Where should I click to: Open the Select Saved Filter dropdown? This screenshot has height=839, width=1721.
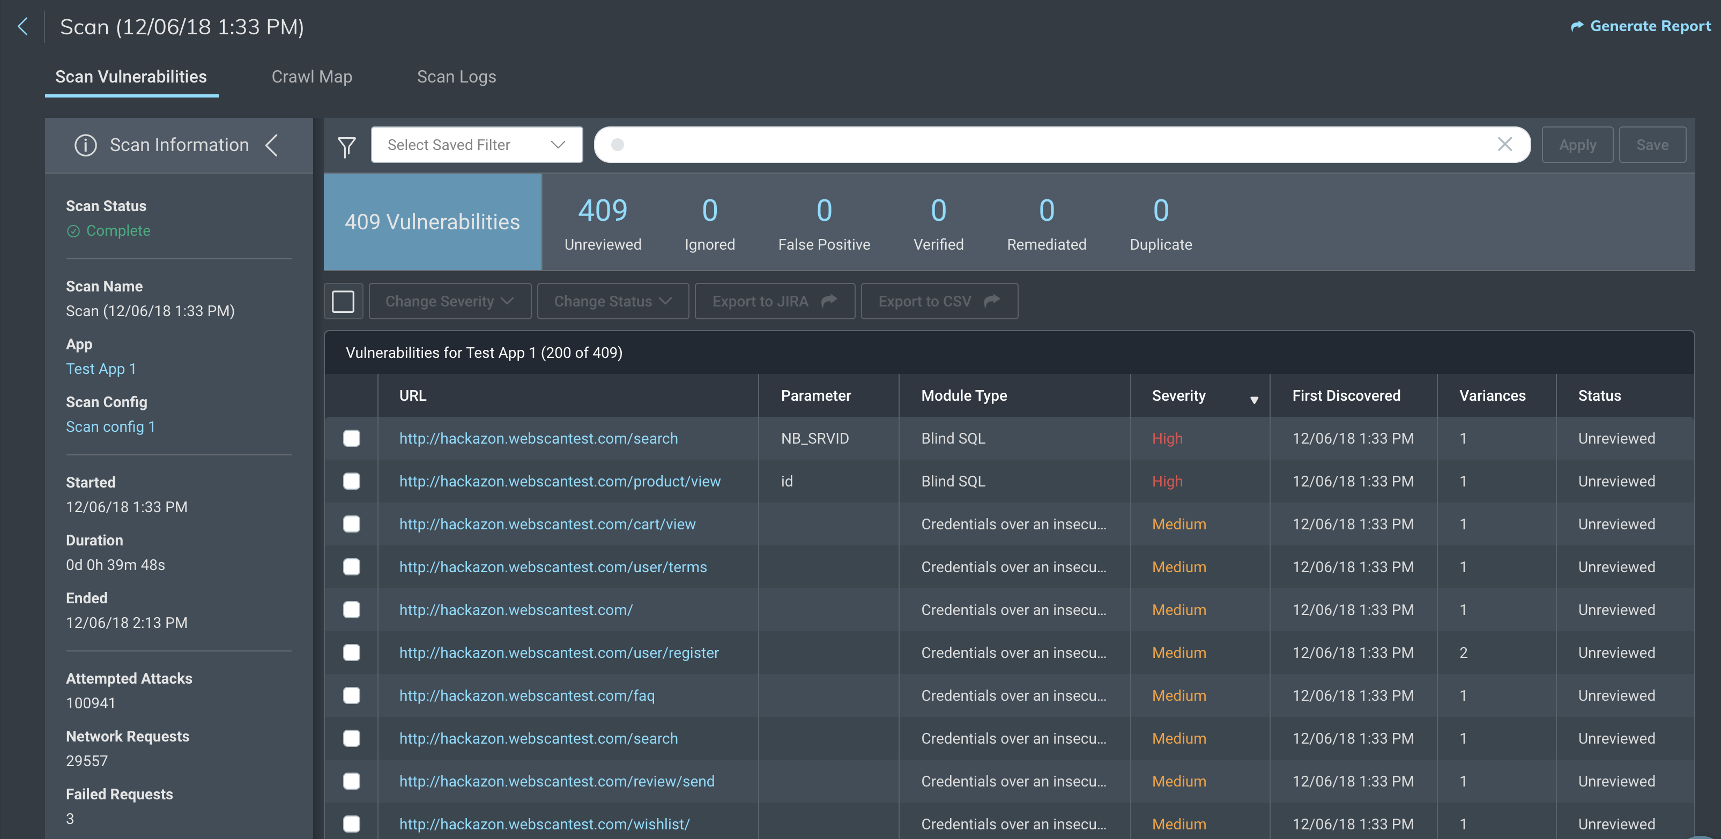(477, 145)
